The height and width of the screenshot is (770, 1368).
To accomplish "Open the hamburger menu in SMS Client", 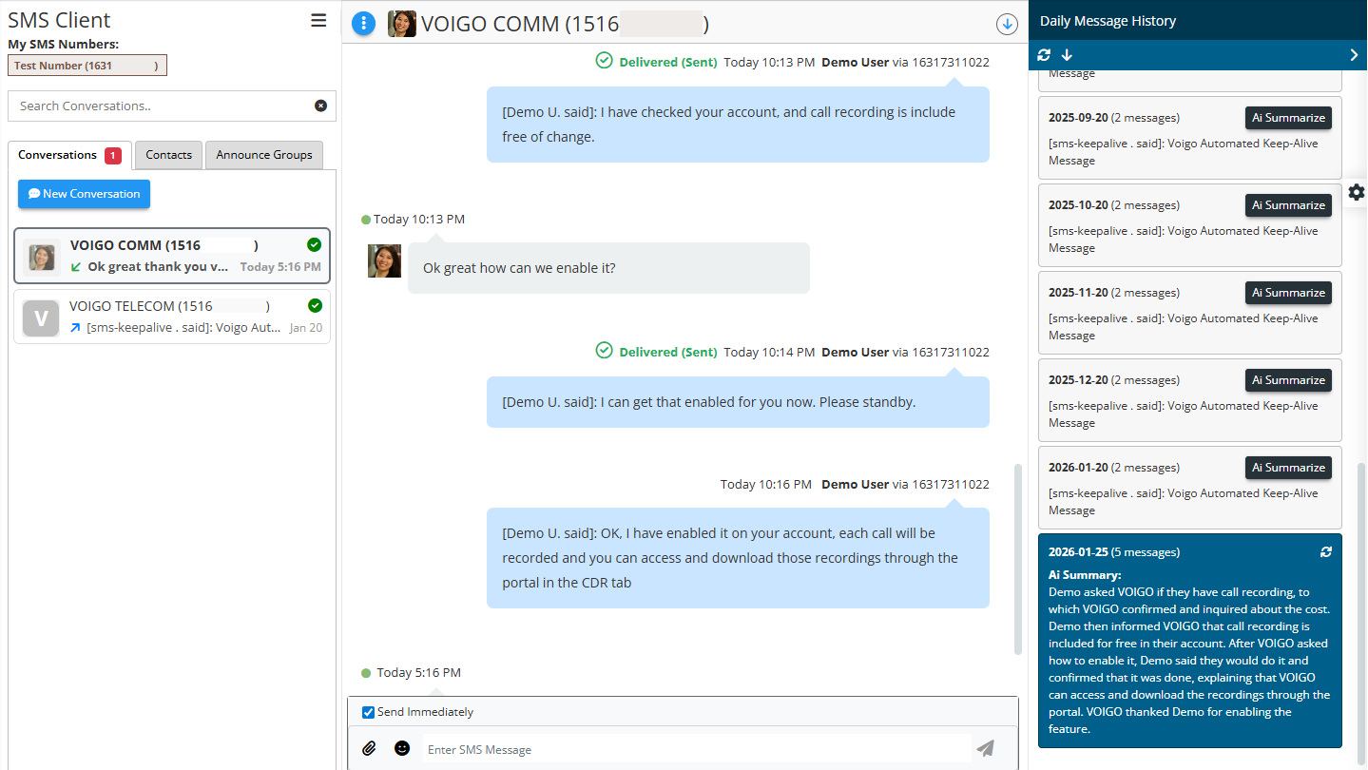I will pyautogui.click(x=318, y=20).
